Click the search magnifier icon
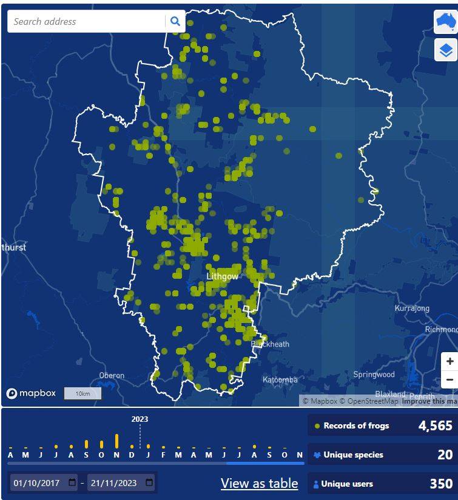Viewport: 458px width, 500px height. 175,21
